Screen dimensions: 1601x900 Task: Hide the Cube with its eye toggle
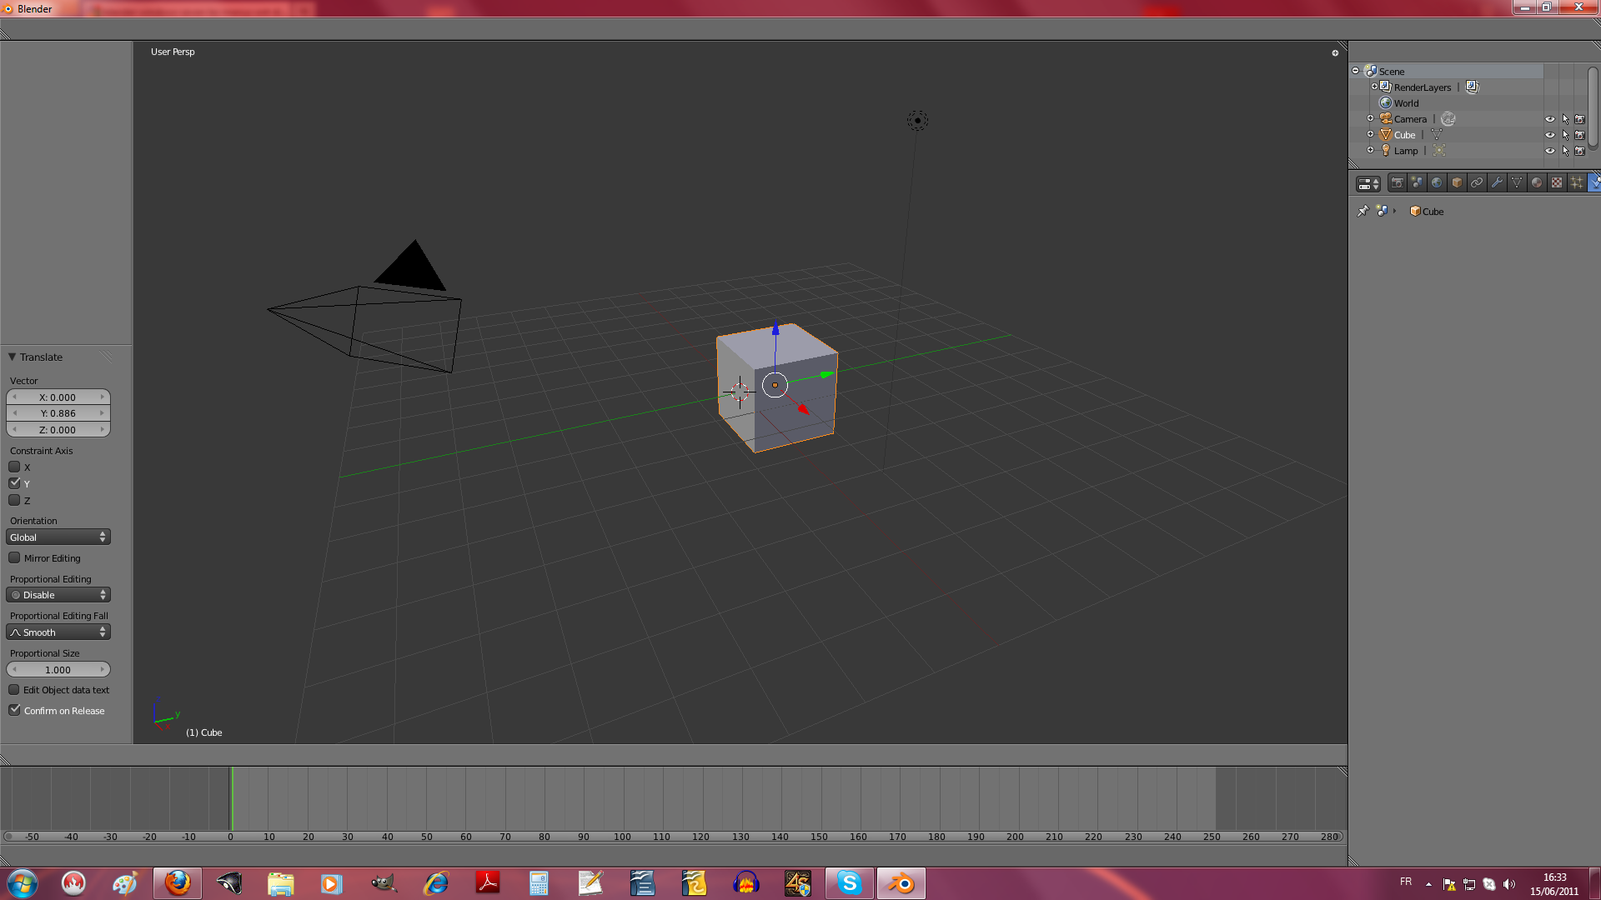(1551, 134)
